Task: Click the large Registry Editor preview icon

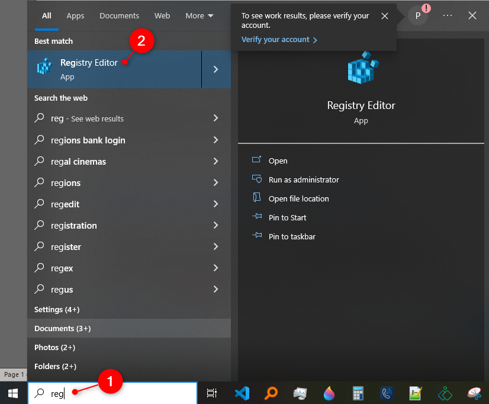Action: [x=363, y=68]
